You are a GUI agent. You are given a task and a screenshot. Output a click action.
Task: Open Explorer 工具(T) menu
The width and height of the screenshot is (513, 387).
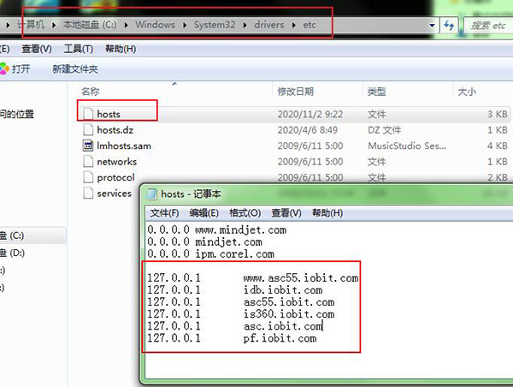tap(79, 49)
